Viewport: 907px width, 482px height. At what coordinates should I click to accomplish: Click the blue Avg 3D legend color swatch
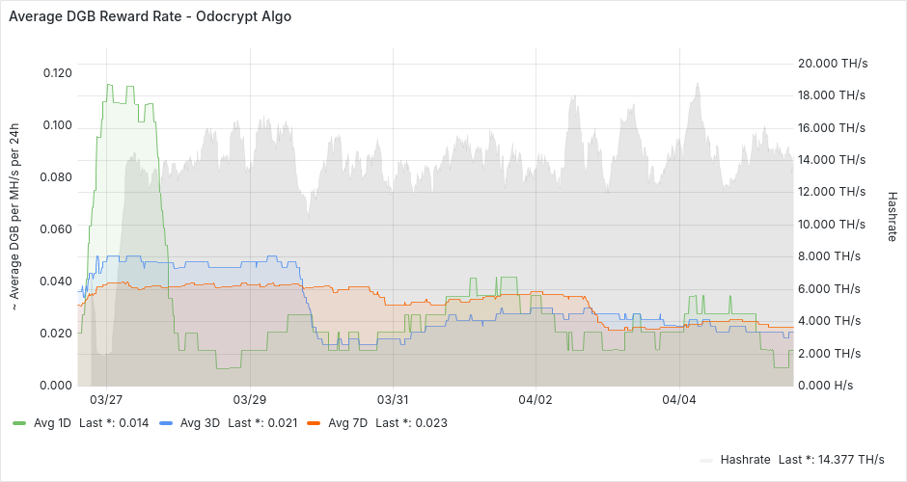166,423
